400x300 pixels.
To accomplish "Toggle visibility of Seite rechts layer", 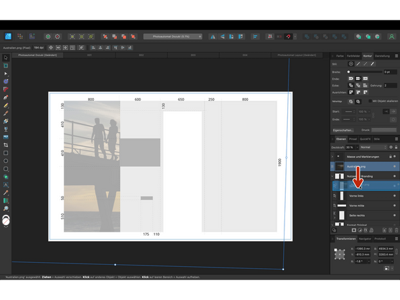I will click(395, 216).
